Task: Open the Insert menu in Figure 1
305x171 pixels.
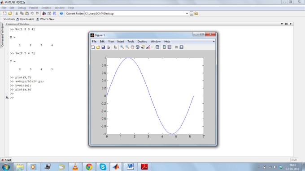Action: point(120,41)
